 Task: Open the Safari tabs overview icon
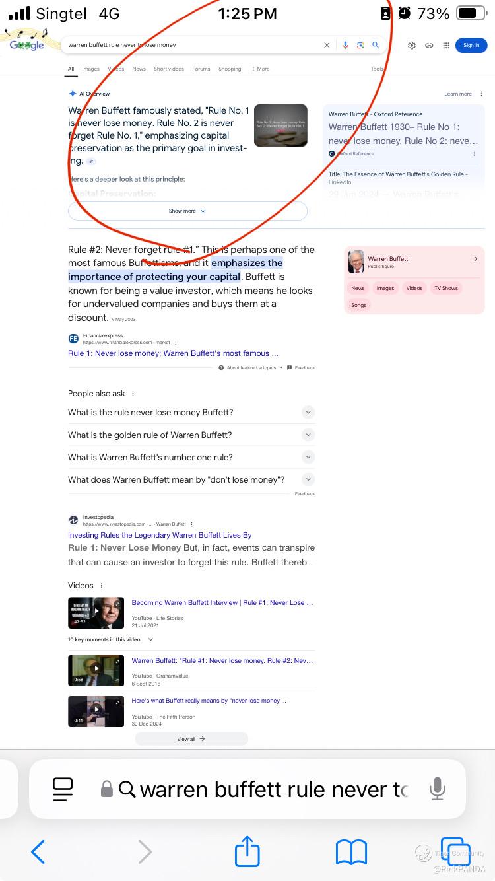pos(455,852)
